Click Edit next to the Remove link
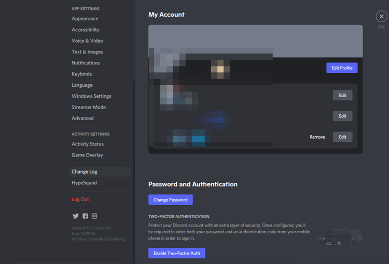The width and height of the screenshot is (389, 264). (343, 137)
